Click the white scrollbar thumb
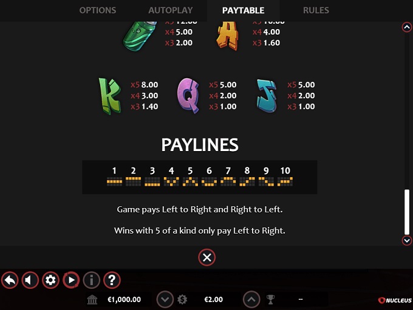413x310 pixels. (407, 212)
